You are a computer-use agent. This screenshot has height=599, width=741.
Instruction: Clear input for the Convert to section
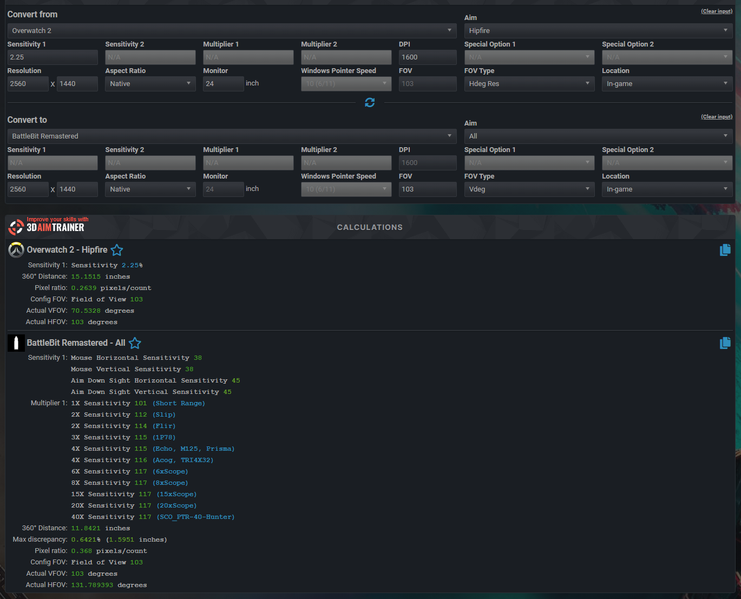[717, 117]
